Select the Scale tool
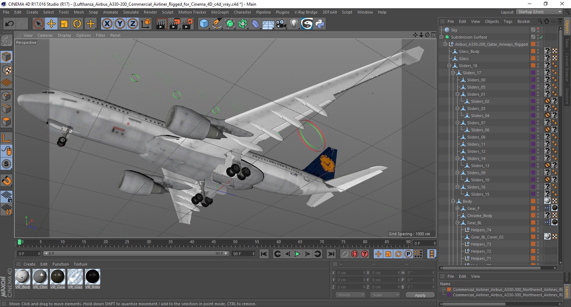The width and height of the screenshot is (571, 307). coord(64,24)
